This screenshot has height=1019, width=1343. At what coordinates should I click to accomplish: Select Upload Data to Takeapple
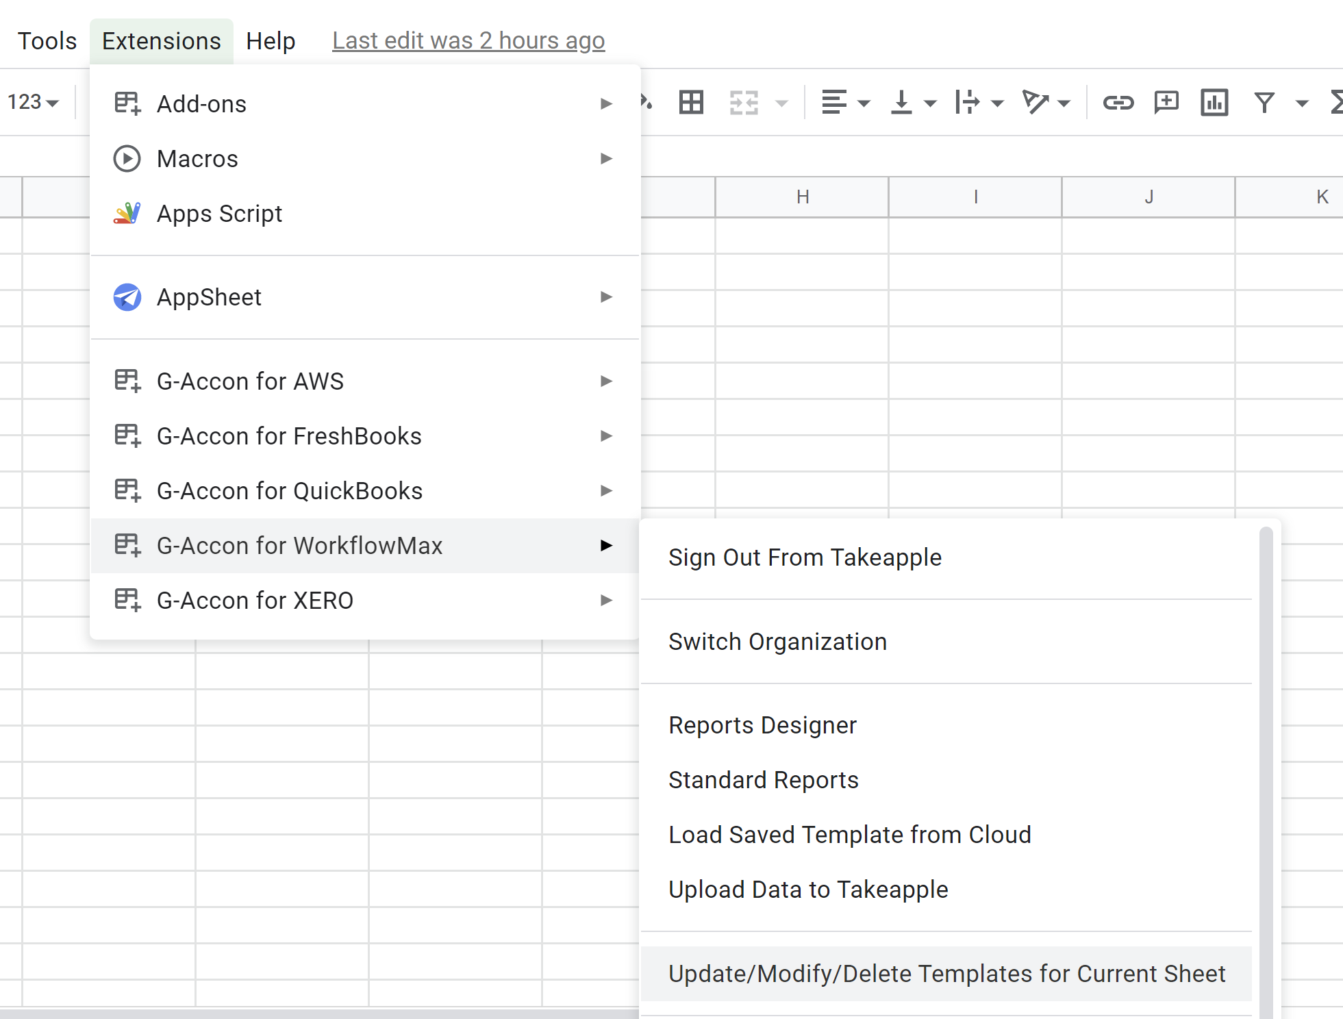(x=946, y=890)
